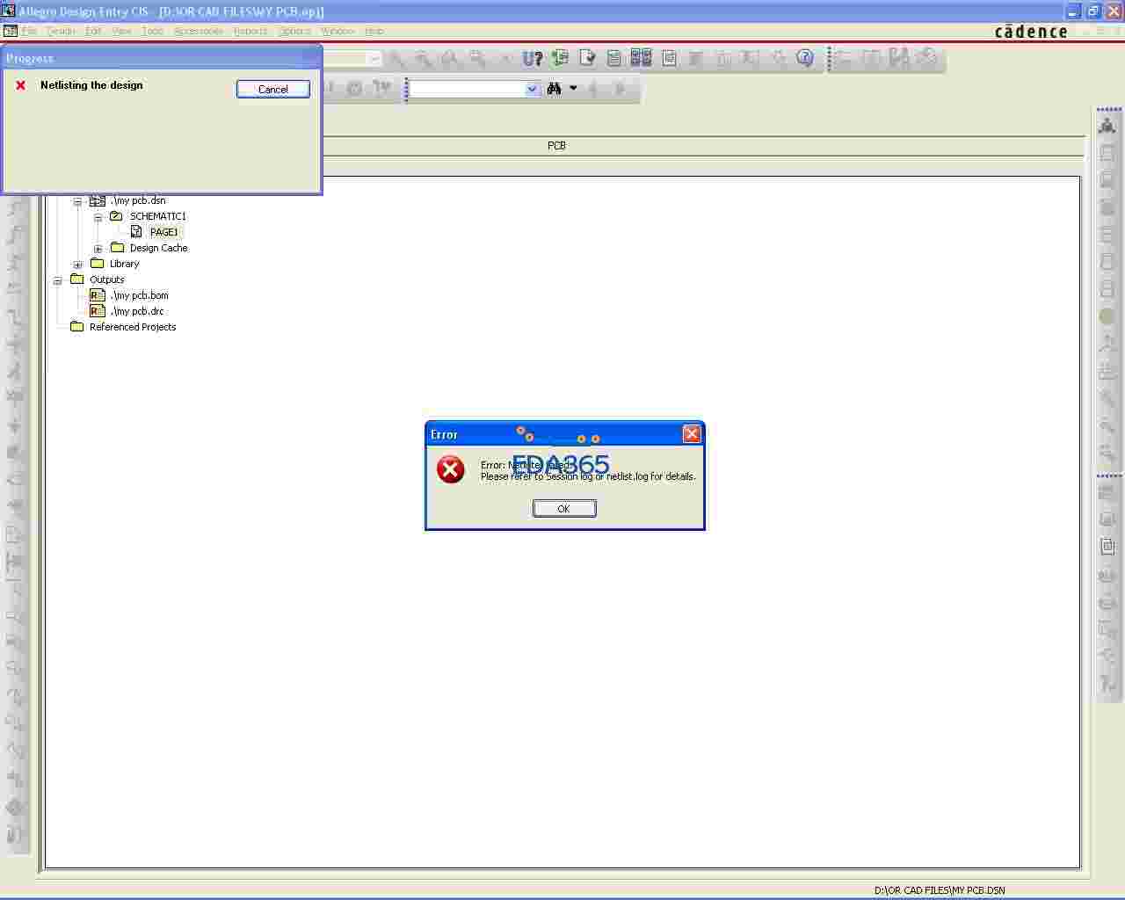The width and height of the screenshot is (1125, 900).
Task: Open the Help menu
Action: click(x=374, y=31)
